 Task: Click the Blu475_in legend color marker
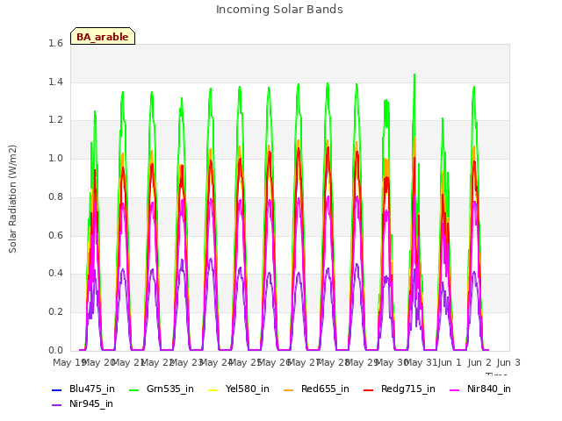point(56,389)
